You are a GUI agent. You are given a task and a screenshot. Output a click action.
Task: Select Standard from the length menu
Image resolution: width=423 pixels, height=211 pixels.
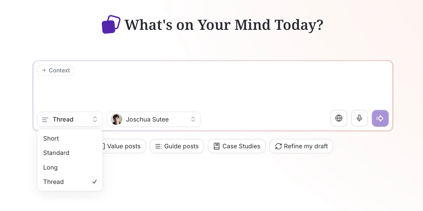click(56, 153)
